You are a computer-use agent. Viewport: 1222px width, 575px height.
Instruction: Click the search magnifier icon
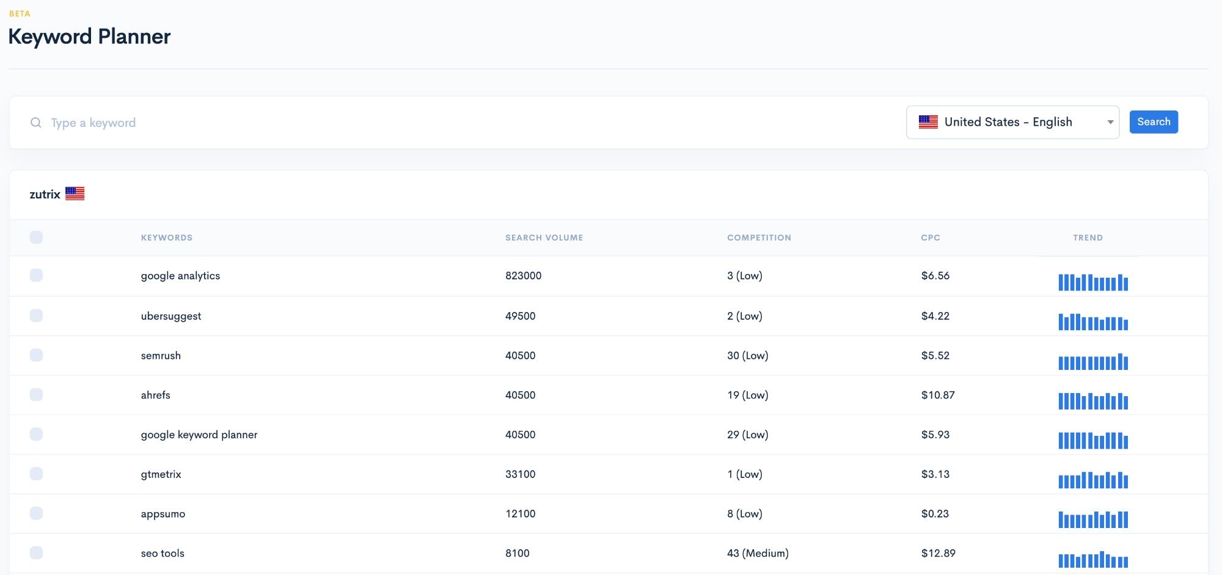[x=36, y=123]
